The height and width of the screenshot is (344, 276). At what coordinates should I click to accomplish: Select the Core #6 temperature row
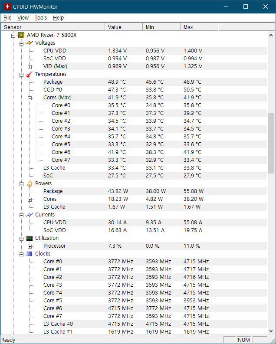(159, 152)
